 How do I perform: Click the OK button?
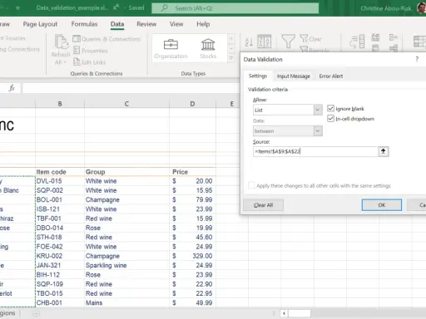(x=382, y=205)
